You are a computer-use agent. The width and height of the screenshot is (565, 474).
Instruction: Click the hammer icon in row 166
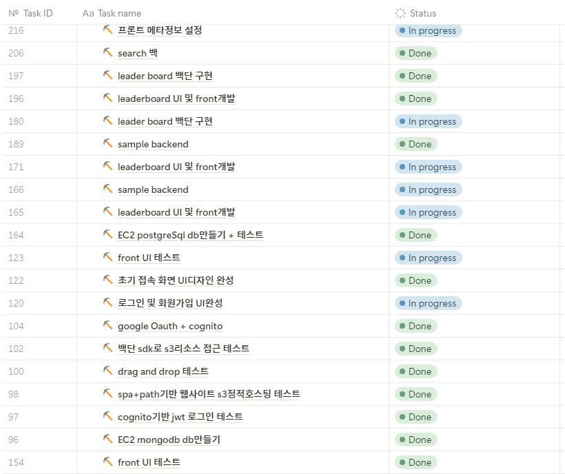click(107, 189)
